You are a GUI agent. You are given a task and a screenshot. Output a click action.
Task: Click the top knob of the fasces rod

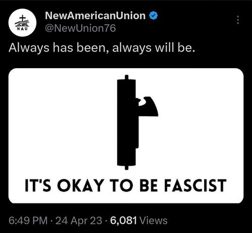click(127, 77)
